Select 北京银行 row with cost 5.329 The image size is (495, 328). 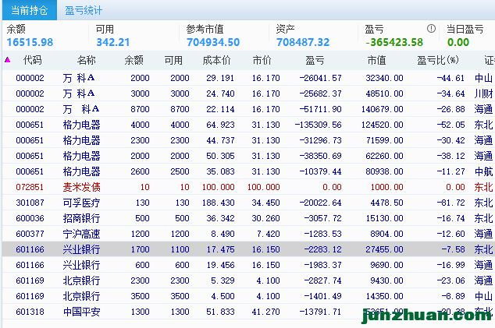[x=248, y=280]
